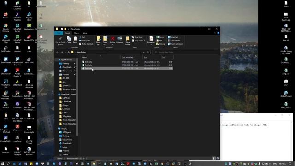
Task: Select the GlobalProtect desktop icon
Action: 286,94
